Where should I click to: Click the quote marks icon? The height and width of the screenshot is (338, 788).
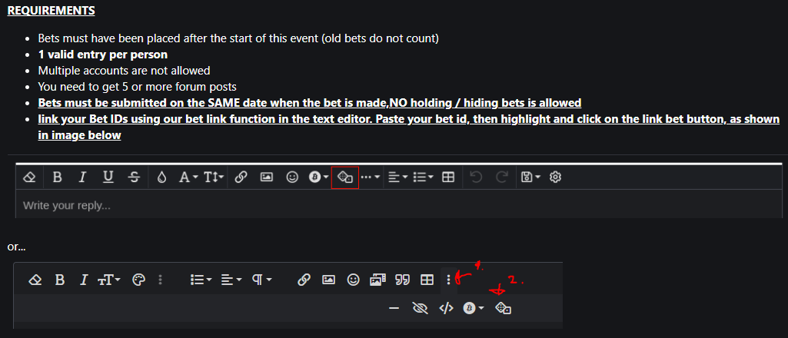pos(401,280)
